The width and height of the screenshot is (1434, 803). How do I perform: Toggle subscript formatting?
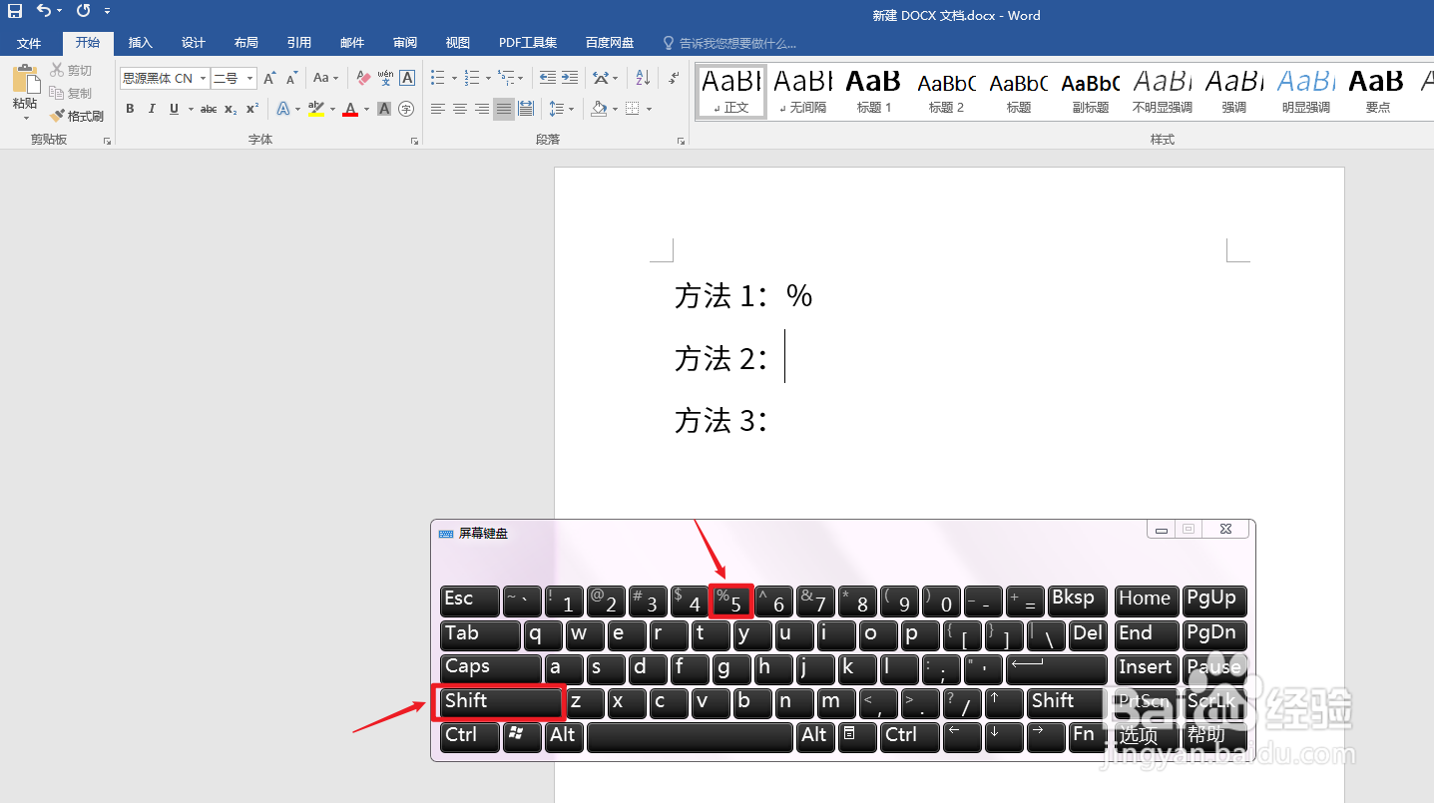pos(231,109)
